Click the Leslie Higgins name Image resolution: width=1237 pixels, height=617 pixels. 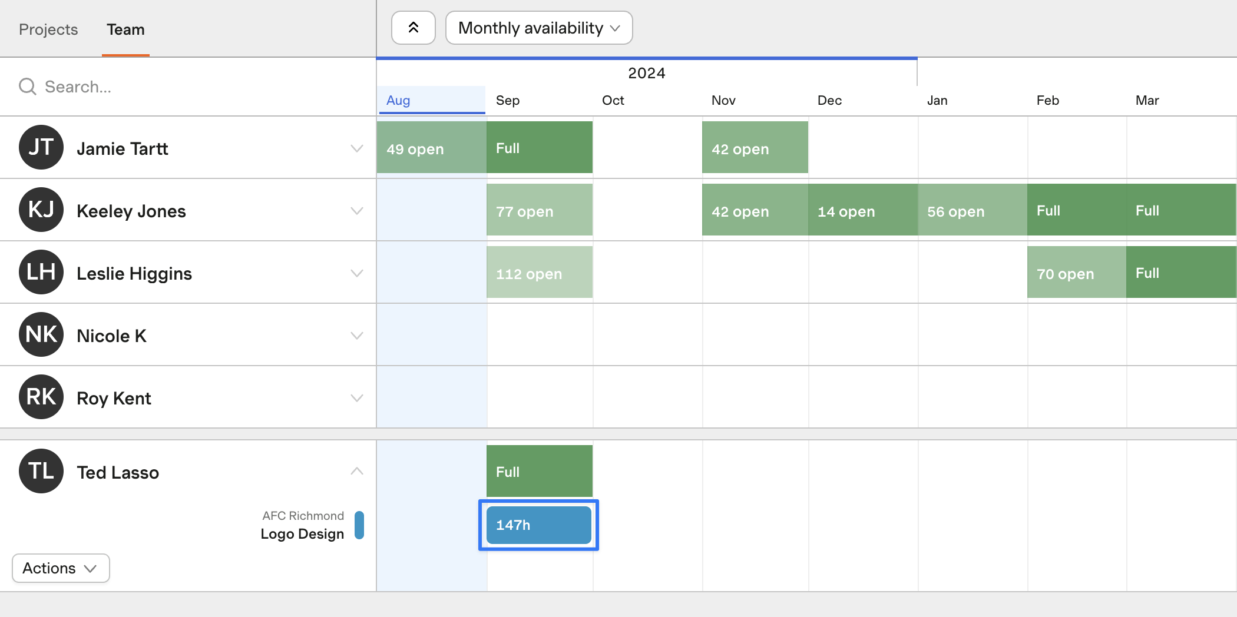(134, 273)
